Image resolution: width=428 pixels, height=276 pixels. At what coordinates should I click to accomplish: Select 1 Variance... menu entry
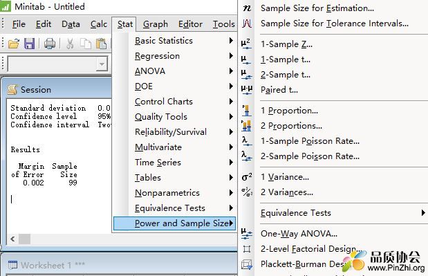point(285,177)
